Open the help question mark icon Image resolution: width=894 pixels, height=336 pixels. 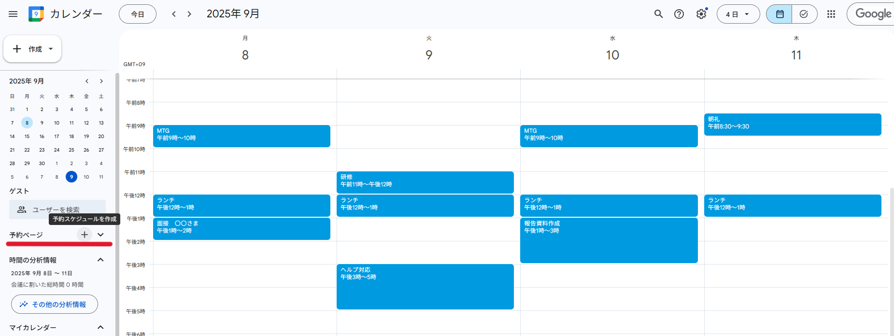(x=679, y=14)
